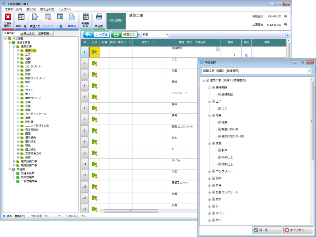This screenshot has height=237, width=316.
Task: Select 共通仮設費 in the left tree
Action: [x=27, y=173]
